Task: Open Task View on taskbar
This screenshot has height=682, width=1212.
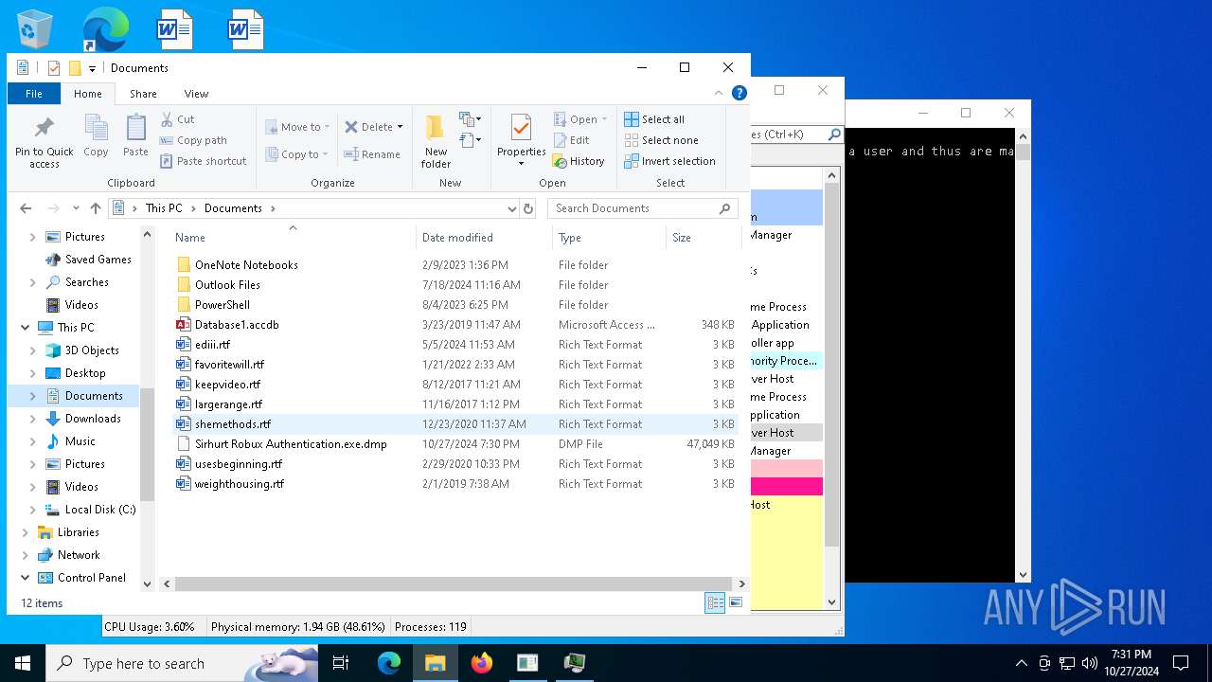Action: 341,663
